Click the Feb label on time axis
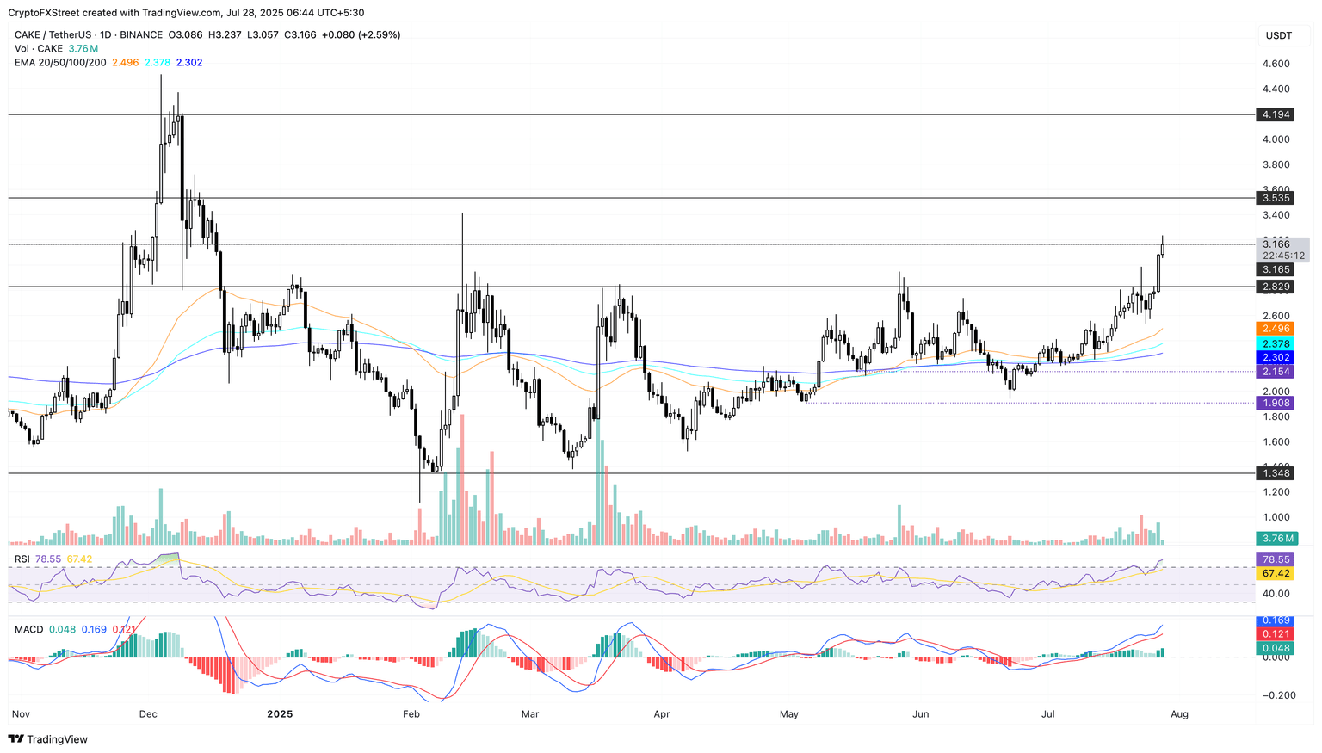This screenshot has height=753, width=1322. click(411, 714)
